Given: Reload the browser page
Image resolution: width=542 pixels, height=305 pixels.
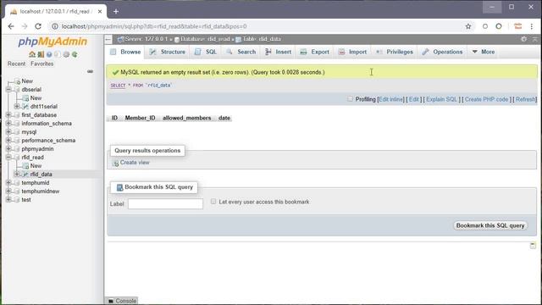Looking at the screenshot, I should [38, 26].
